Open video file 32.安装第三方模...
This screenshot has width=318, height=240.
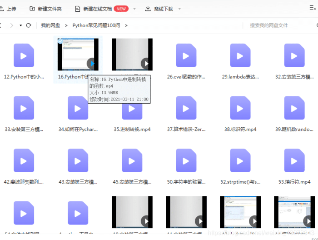pyautogui.click(x=294, y=55)
